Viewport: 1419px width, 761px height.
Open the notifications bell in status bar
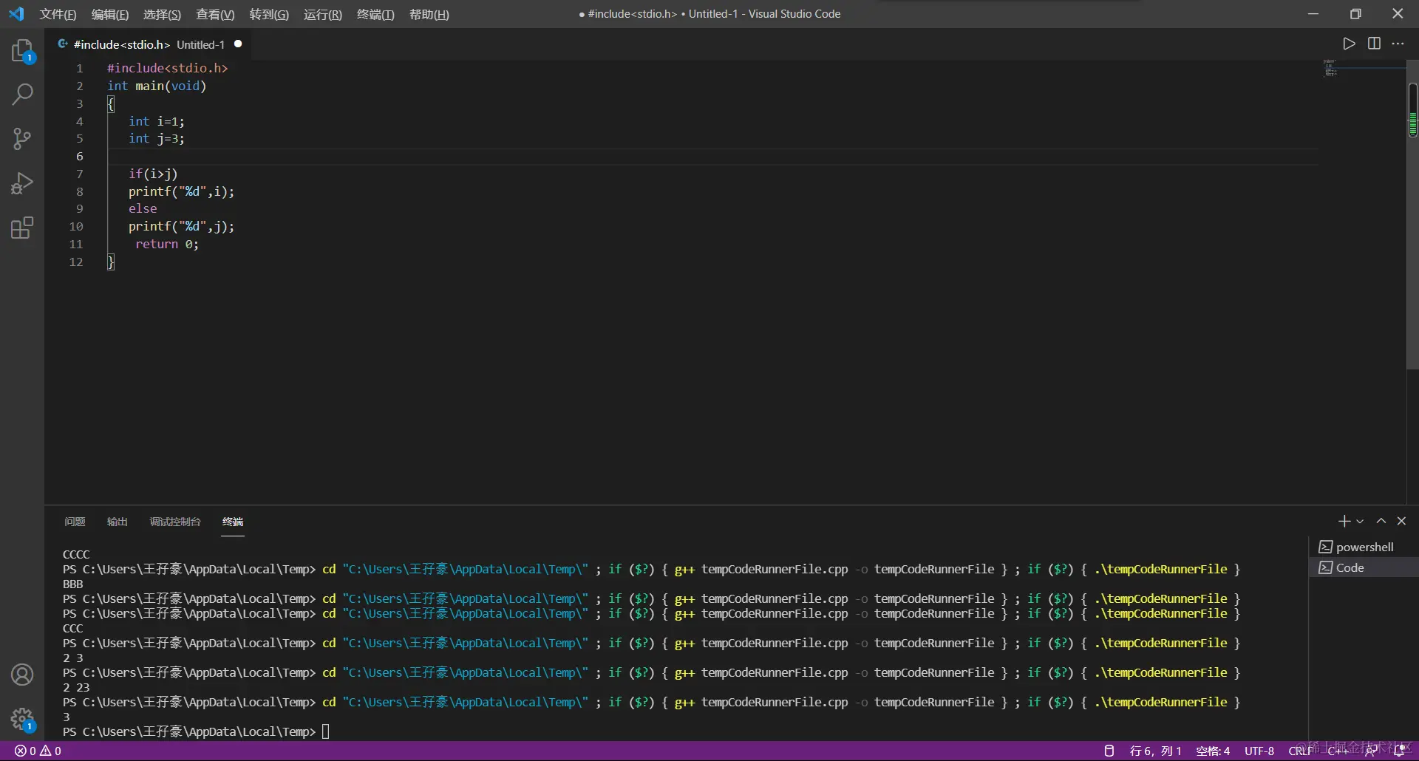click(x=1399, y=751)
